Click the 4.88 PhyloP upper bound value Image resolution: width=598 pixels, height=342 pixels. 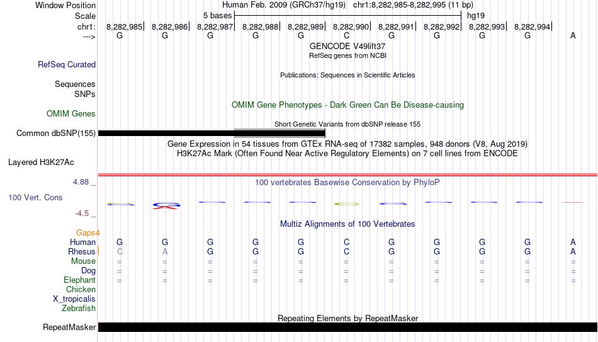point(81,182)
